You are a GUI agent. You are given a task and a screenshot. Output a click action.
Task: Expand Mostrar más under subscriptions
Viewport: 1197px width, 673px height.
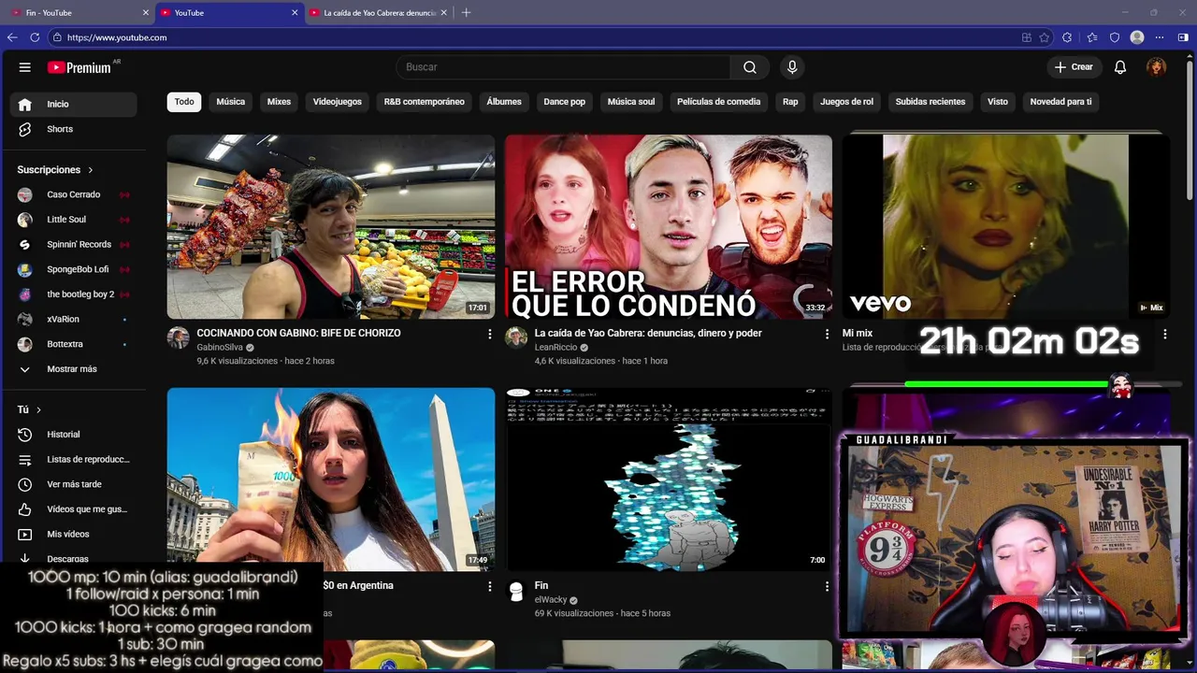point(73,369)
